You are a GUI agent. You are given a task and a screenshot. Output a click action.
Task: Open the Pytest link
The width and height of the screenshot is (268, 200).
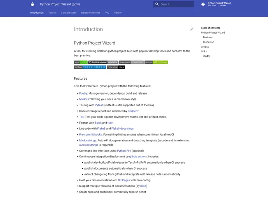[x=99, y=105]
